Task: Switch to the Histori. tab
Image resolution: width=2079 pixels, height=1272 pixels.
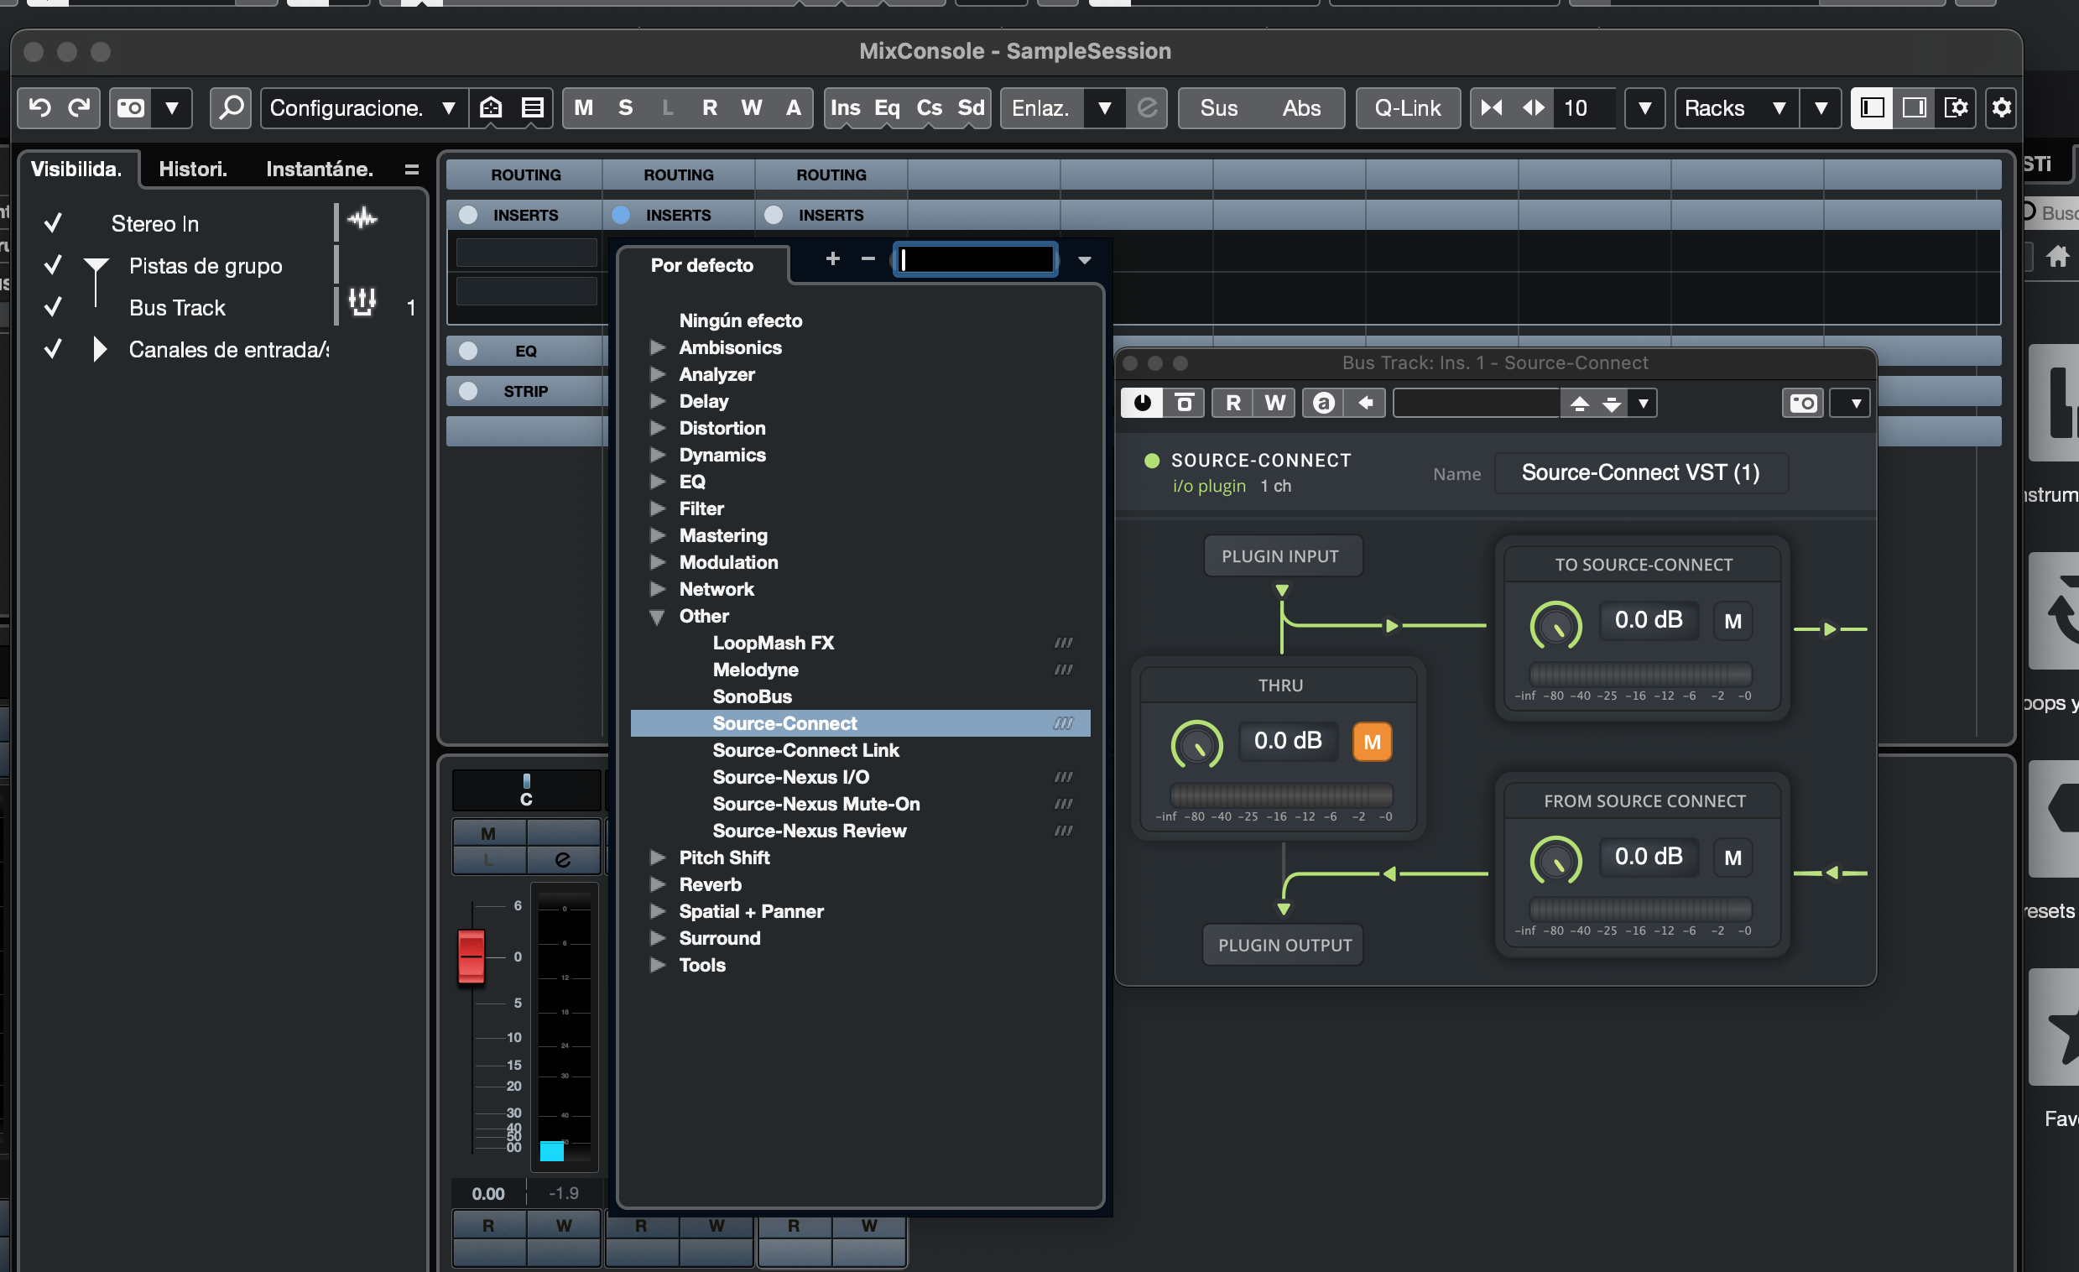Action: (192, 169)
